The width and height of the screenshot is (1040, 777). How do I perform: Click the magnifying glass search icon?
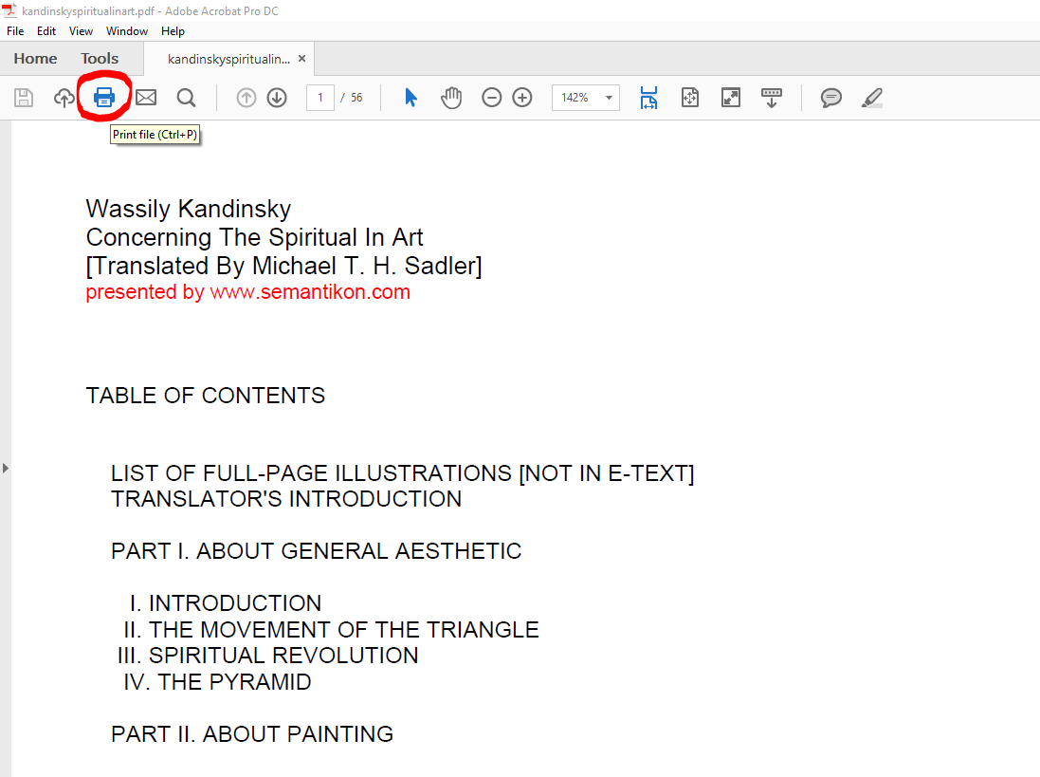(187, 98)
